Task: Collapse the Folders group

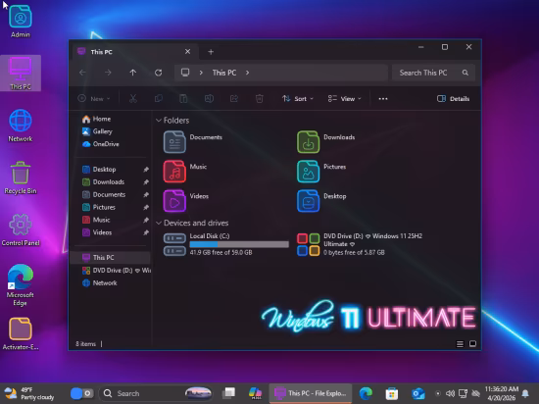Action: coord(159,121)
